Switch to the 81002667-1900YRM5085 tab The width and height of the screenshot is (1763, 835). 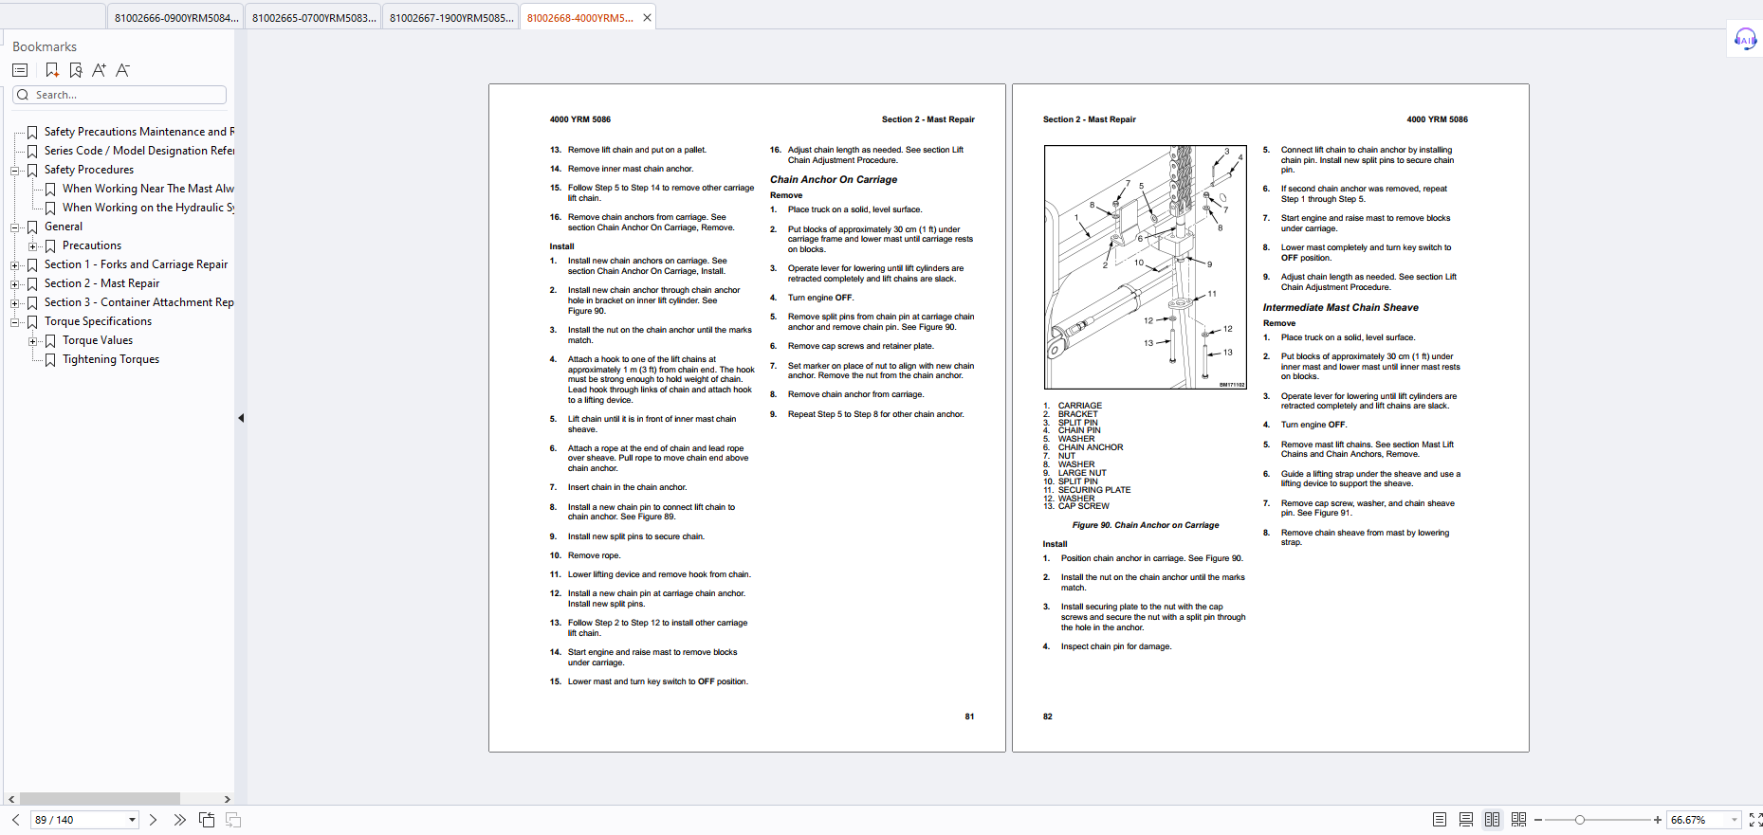pyautogui.click(x=451, y=18)
